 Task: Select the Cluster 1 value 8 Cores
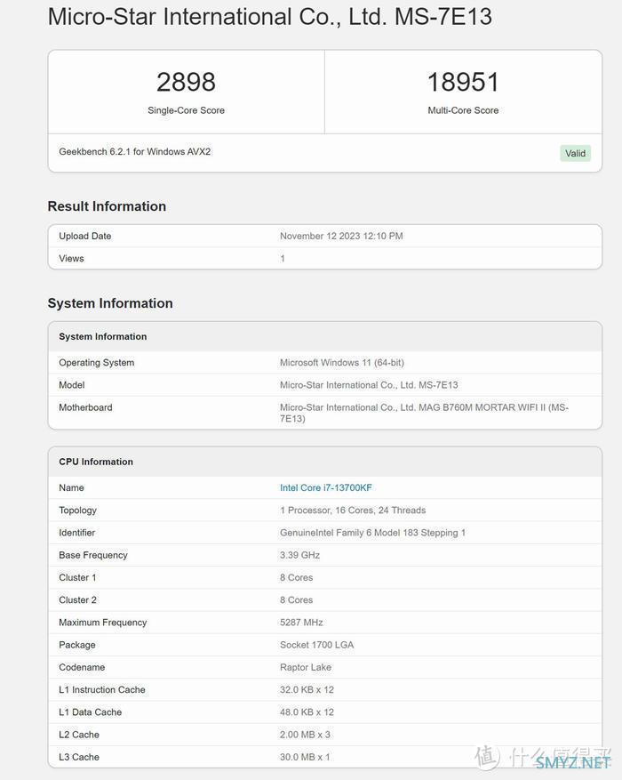(296, 577)
